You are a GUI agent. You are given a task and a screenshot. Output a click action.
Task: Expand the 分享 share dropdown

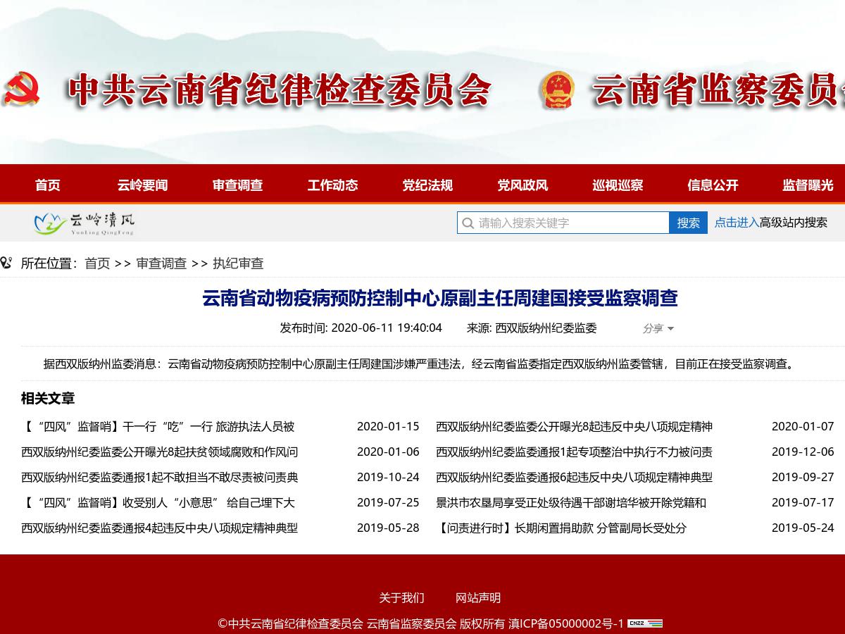[658, 328]
